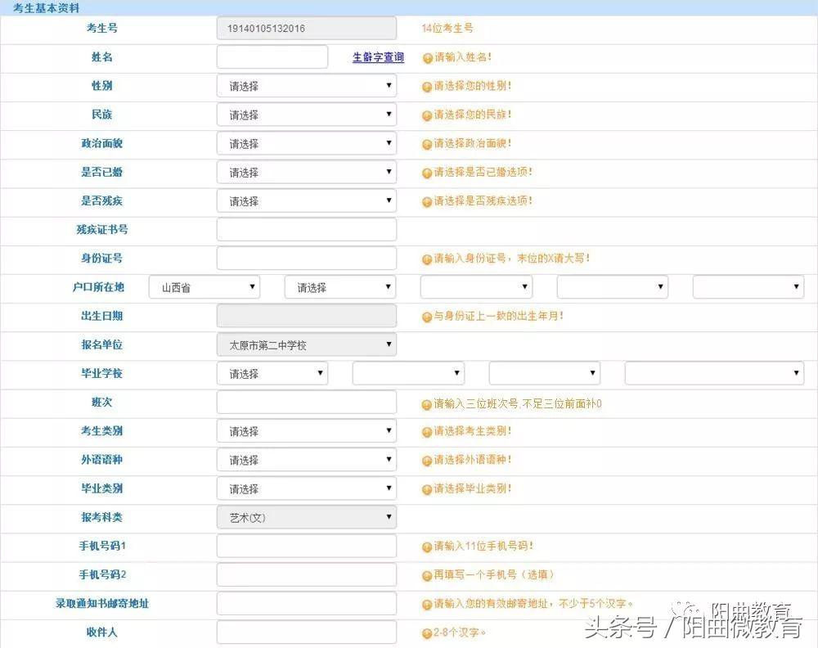Open the 性别 (gender) dropdown
The height and width of the screenshot is (648, 818).
coord(306,85)
